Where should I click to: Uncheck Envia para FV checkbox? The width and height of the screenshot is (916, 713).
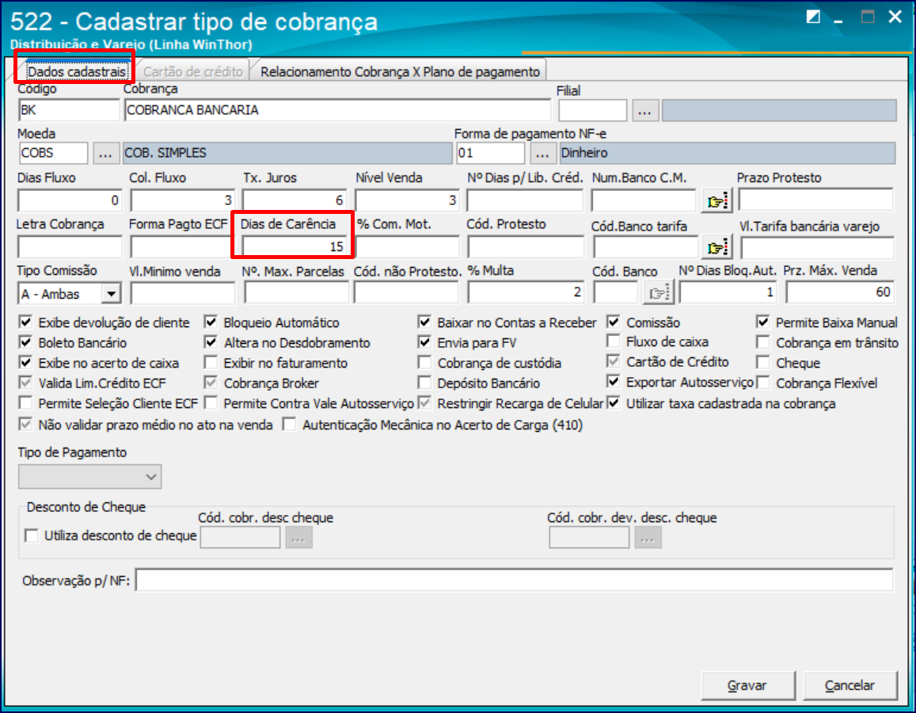pyautogui.click(x=424, y=342)
